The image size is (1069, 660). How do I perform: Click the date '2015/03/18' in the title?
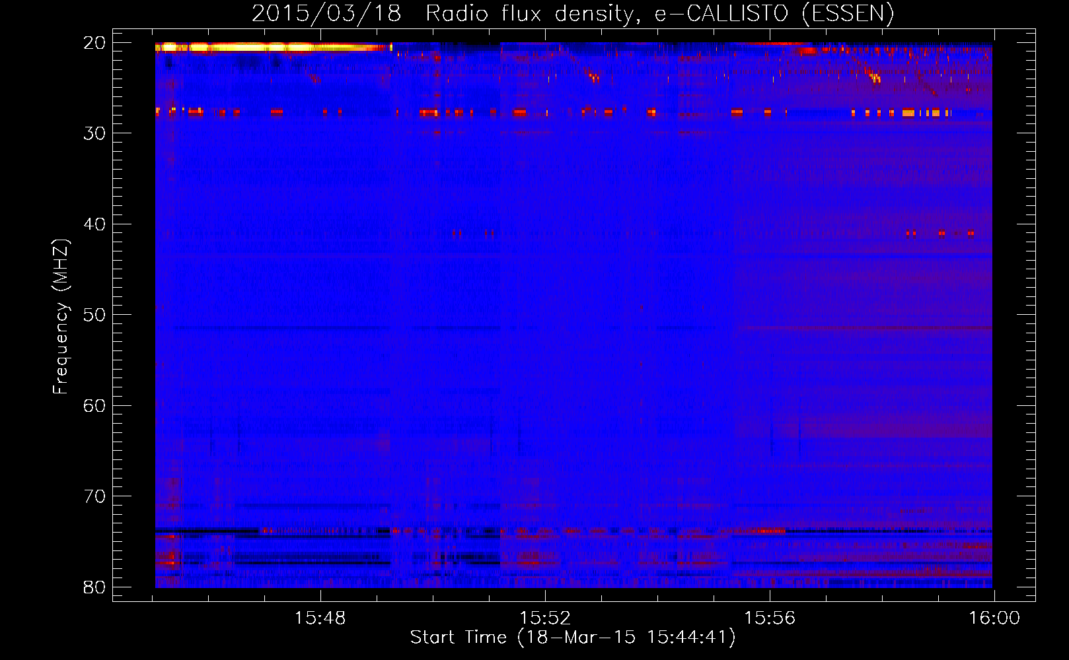(326, 14)
